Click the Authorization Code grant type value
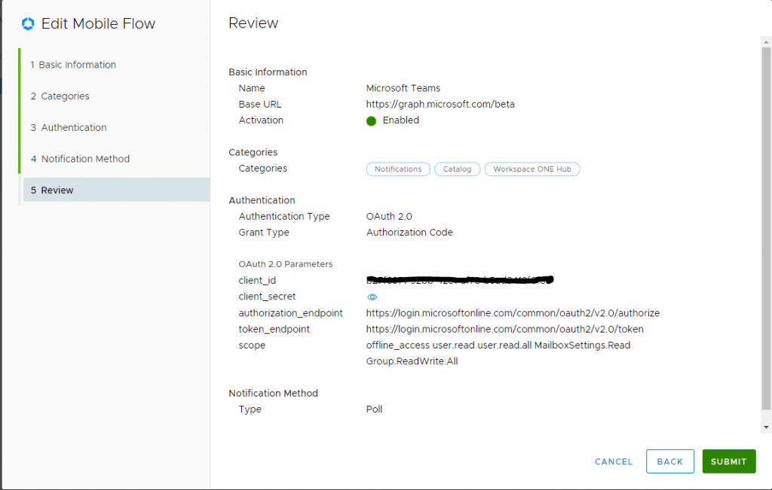Viewport: 772px width, 490px height. point(409,233)
